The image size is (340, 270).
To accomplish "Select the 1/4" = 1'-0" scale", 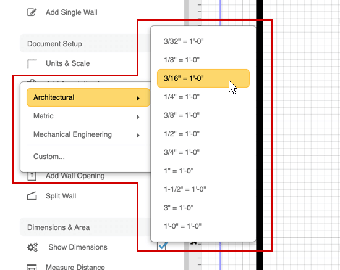I will [203, 97].
